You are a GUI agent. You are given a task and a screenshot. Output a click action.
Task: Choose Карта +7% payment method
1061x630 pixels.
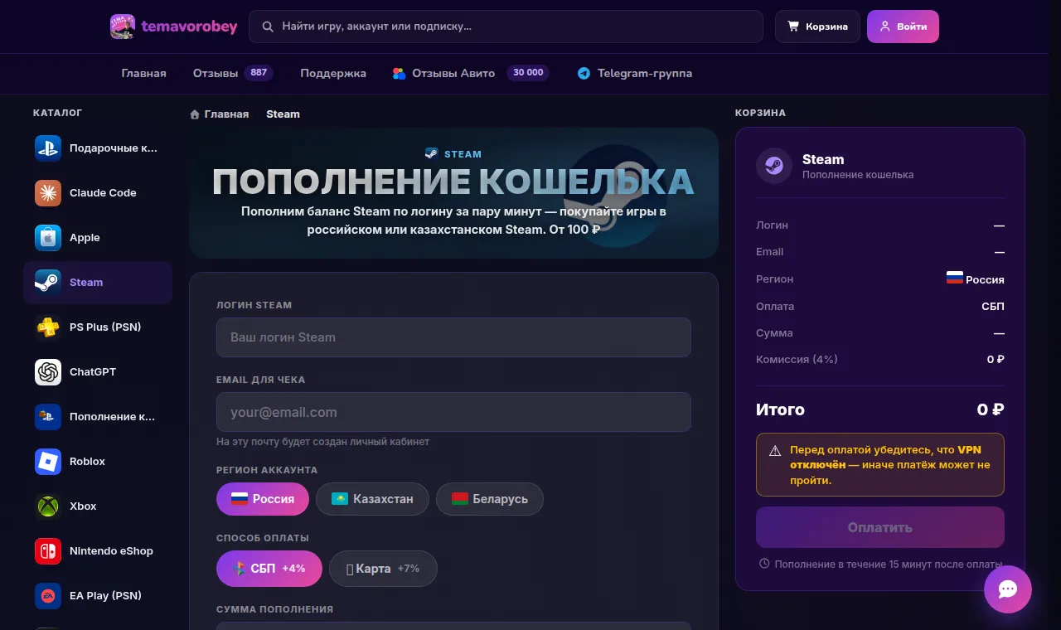tap(383, 569)
